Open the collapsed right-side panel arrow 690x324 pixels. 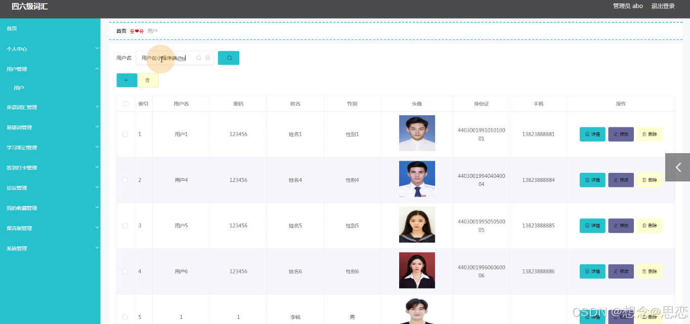click(678, 167)
